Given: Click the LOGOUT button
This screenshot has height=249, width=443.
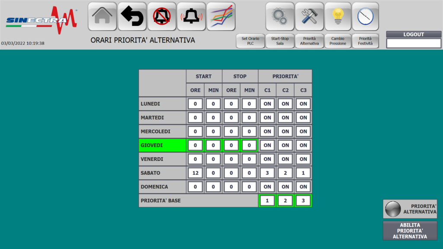Looking at the screenshot, I should (x=414, y=35).
